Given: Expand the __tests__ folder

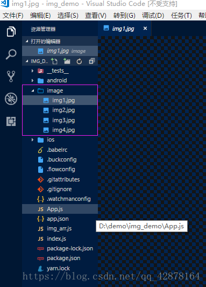Looking at the screenshot, I should (60, 71).
